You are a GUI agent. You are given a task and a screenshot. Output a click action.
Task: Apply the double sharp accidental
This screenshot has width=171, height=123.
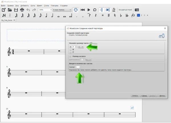click(x=103, y=15)
